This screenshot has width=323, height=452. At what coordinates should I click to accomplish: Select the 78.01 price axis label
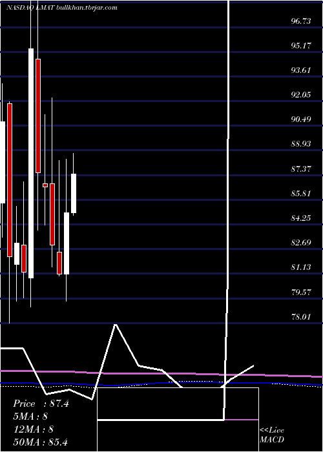[301, 317]
